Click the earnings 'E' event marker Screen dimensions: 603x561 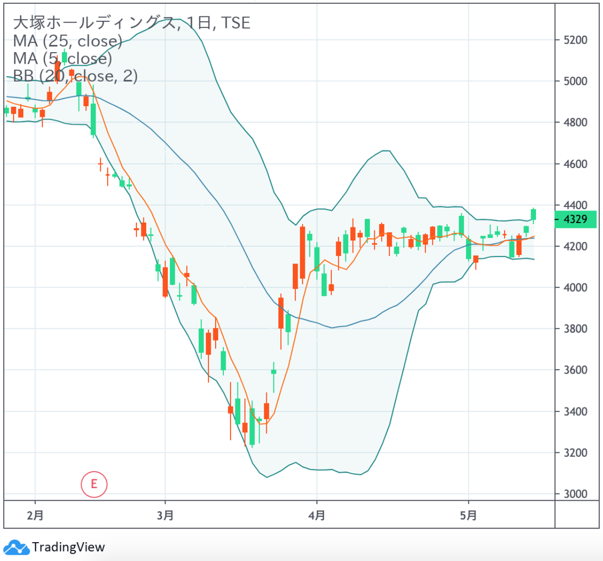coord(94,484)
